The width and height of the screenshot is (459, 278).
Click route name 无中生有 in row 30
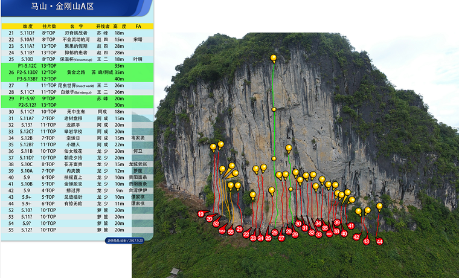click(75, 111)
